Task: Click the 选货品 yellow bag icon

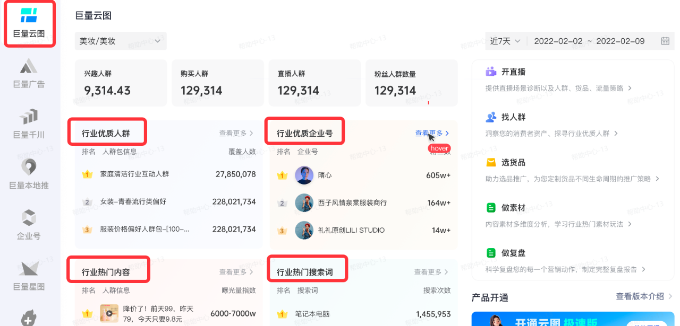Action: [491, 162]
